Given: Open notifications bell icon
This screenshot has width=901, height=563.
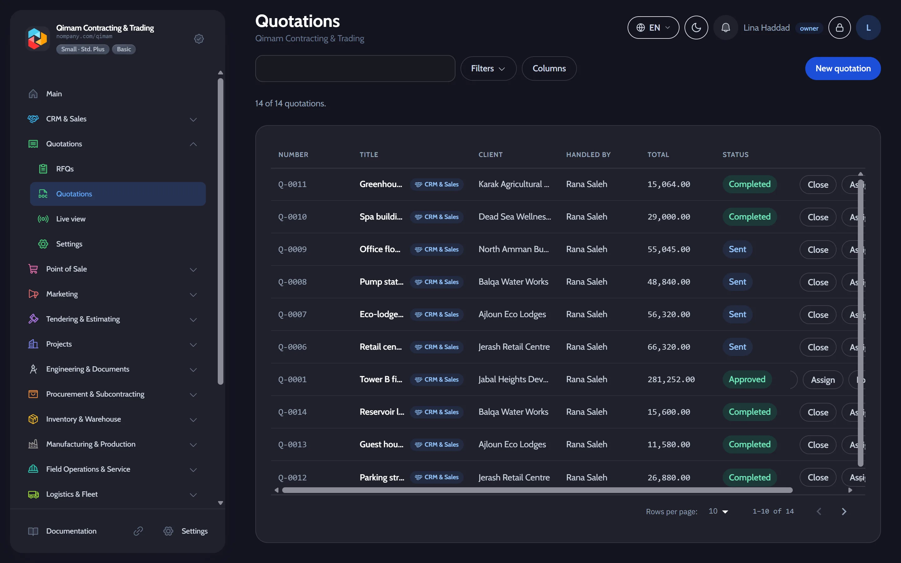Looking at the screenshot, I should coord(725,28).
